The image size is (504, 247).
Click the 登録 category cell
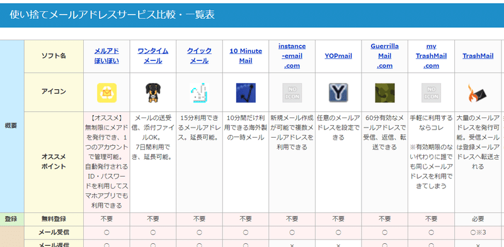click(x=12, y=219)
